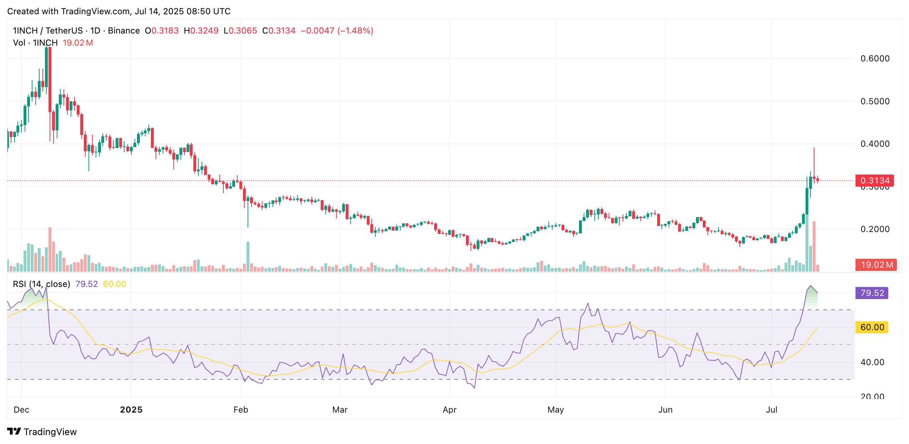Click the 'RSI (14, close)' indicator legend

click(x=41, y=284)
